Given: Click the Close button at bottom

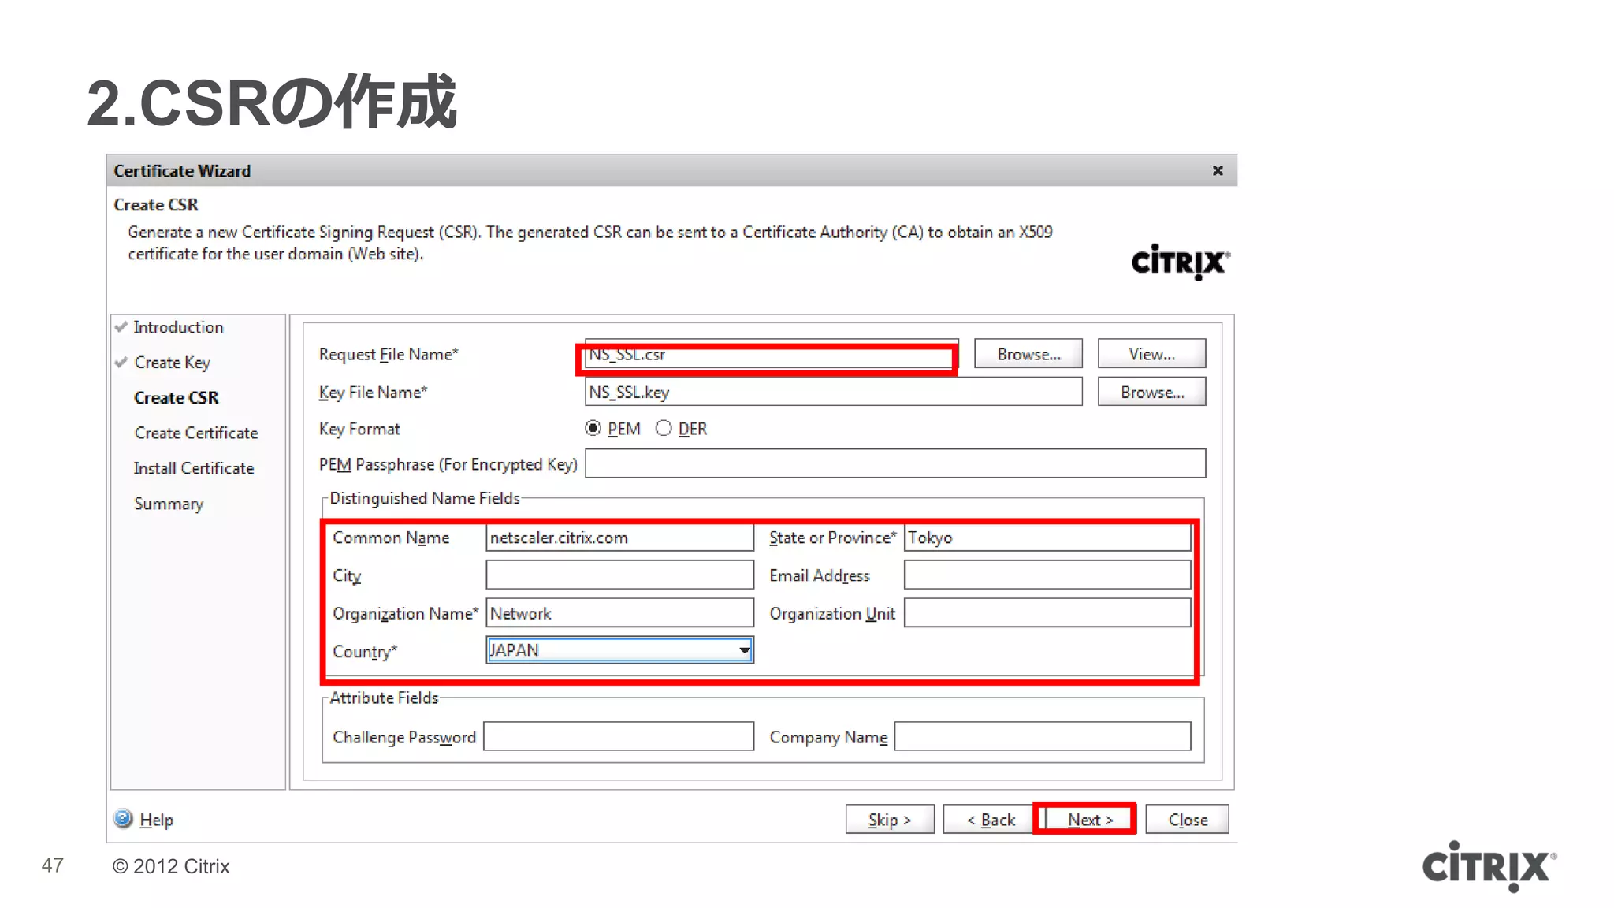Looking at the screenshot, I should point(1188,819).
